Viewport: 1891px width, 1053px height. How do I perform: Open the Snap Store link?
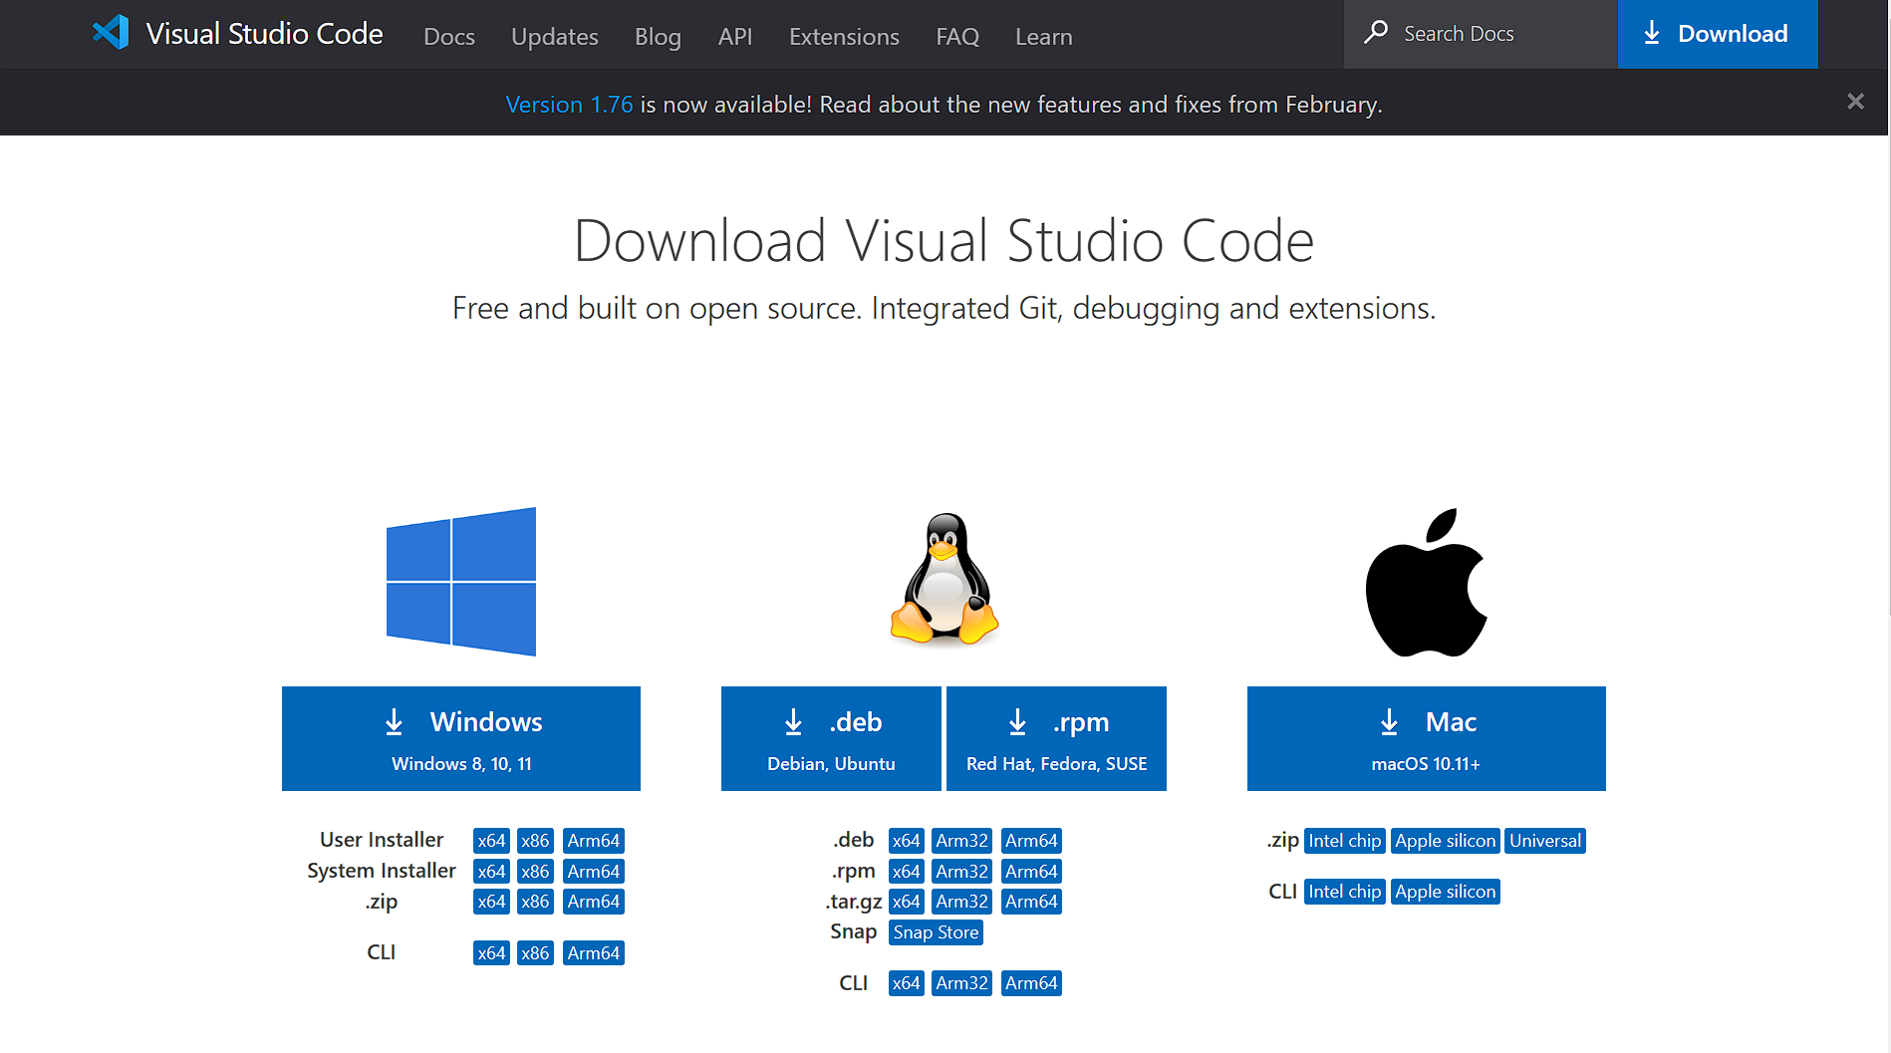[937, 932]
